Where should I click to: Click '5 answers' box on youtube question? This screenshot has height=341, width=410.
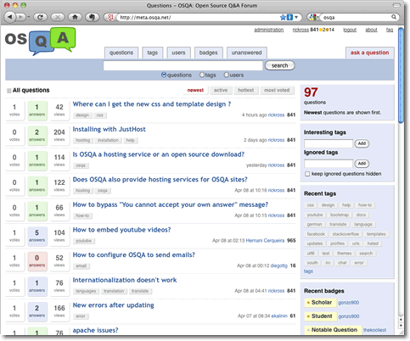coord(37,236)
